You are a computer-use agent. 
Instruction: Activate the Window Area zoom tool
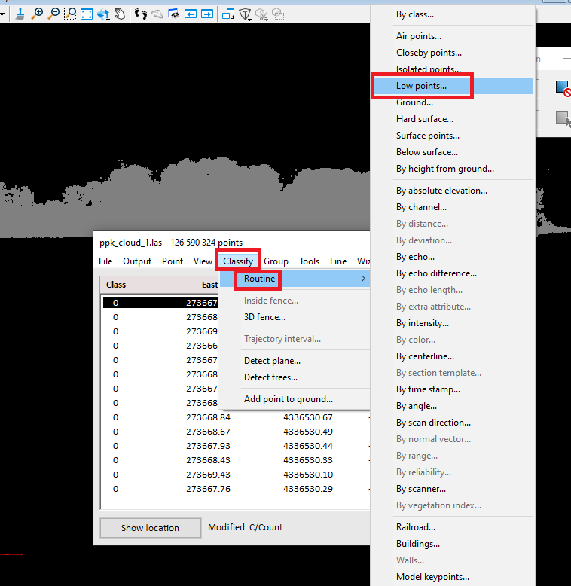[70, 13]
